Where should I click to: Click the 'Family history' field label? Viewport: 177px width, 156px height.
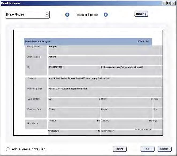point(108,131)
